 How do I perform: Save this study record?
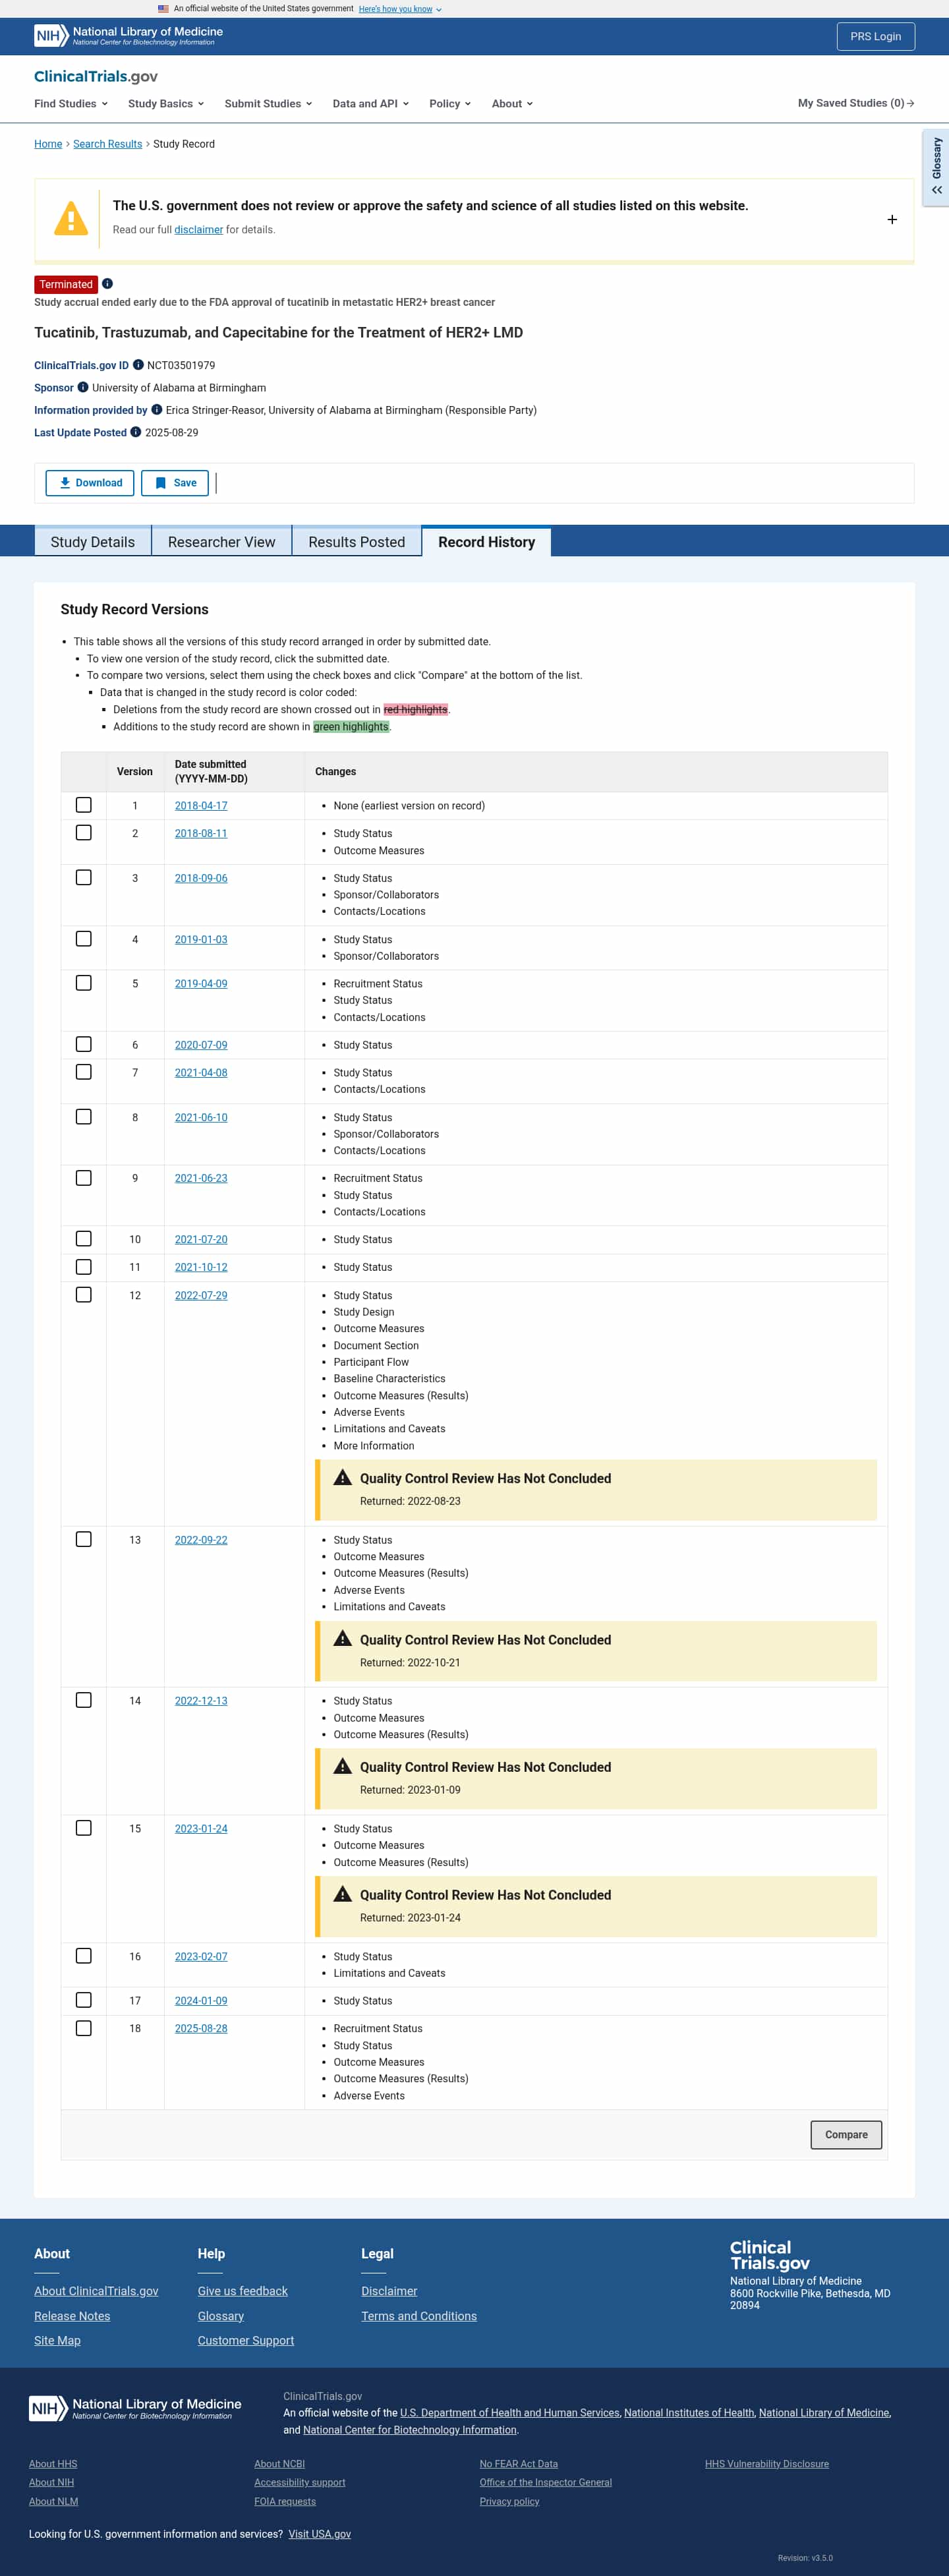point(175,483)
